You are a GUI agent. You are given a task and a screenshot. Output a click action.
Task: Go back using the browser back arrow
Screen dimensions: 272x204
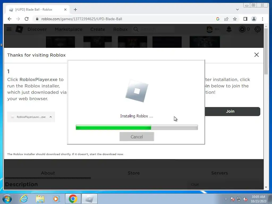point(10,19)
